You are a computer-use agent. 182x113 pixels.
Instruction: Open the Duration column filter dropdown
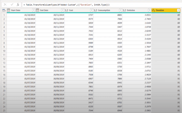point(178,10)
